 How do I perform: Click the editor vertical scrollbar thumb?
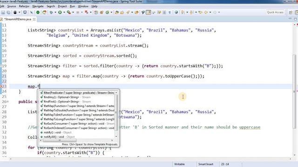pyautogui.click(x=294, y=91)
